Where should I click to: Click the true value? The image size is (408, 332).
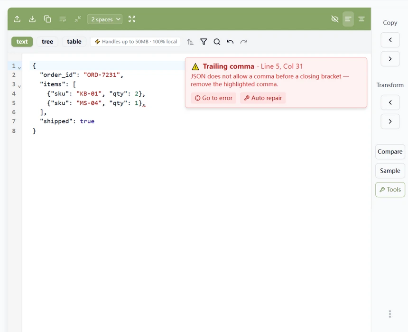click(87, 121)
